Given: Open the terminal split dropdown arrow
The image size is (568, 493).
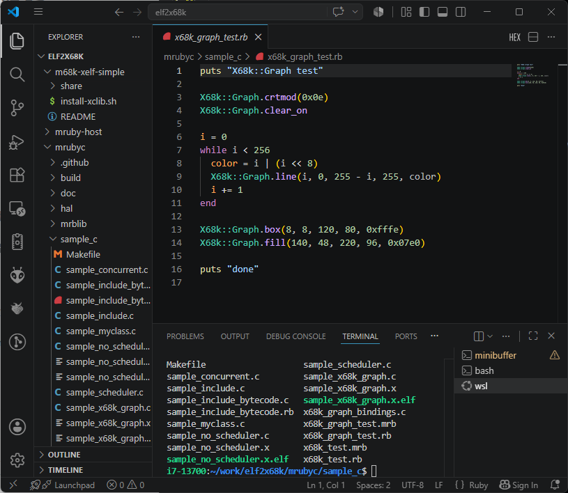Looking at the screenshot, I should point(490,336).
